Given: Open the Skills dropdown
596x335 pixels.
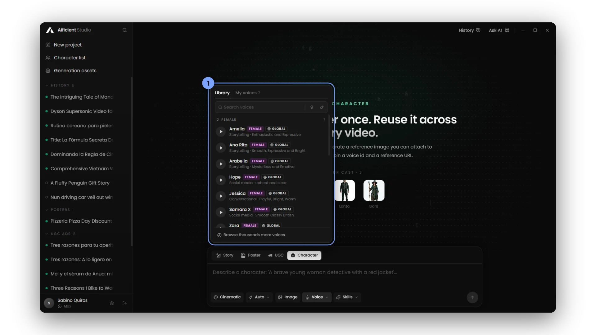Looking at the screenshot, I should coord(347,297).
